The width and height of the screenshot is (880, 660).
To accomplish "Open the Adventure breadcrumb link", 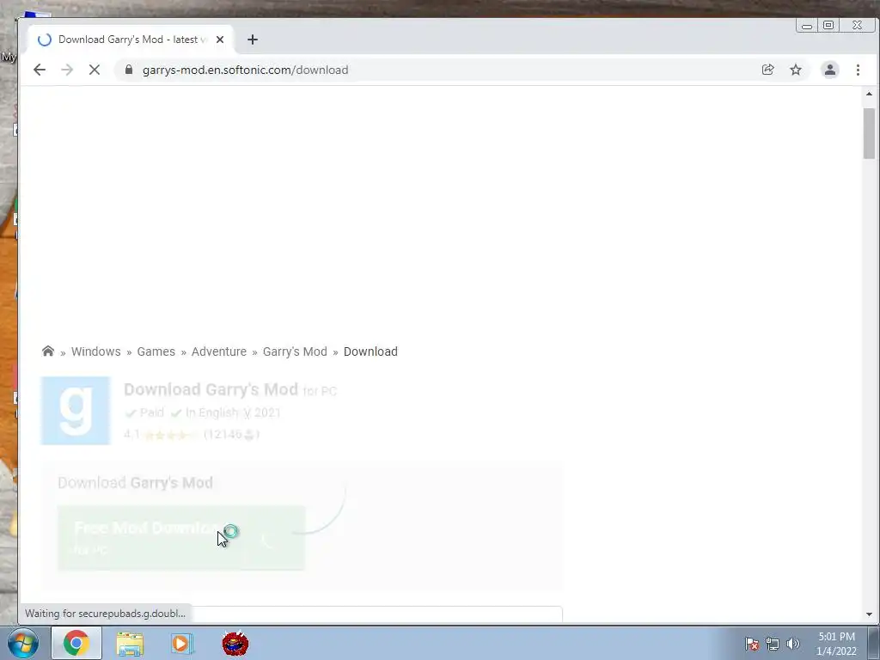I will point(219,351).
